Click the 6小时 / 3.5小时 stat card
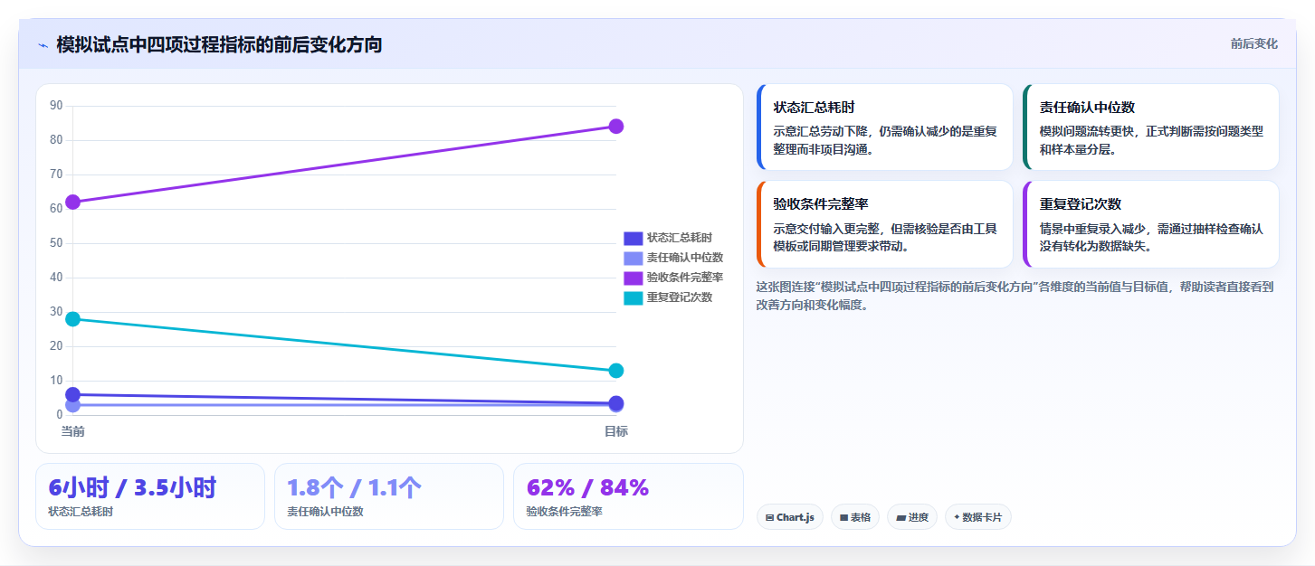The image size is (1315, 566). (x=150, y=496)
